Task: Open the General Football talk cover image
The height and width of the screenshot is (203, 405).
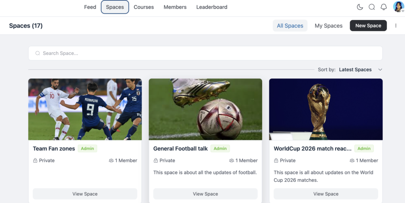Action: (x=205, y=109)
